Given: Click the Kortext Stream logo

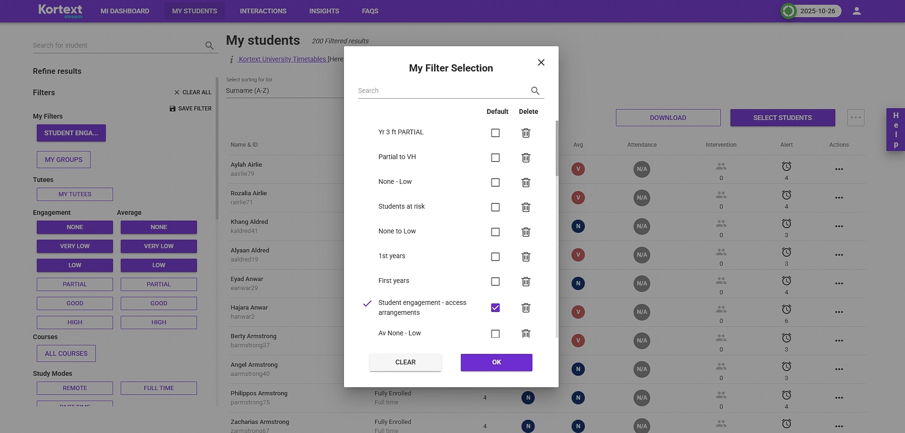Looking at the screenshot, I should tap(60, 10).
